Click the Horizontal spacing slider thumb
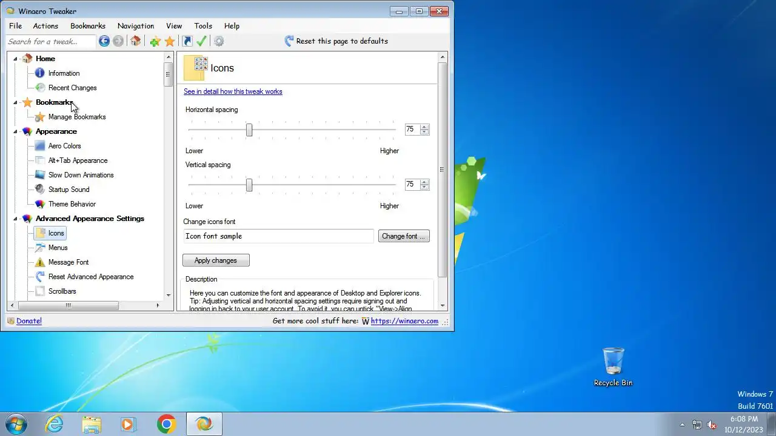This screenshot has height=436, width=776. tap(249, 130)
